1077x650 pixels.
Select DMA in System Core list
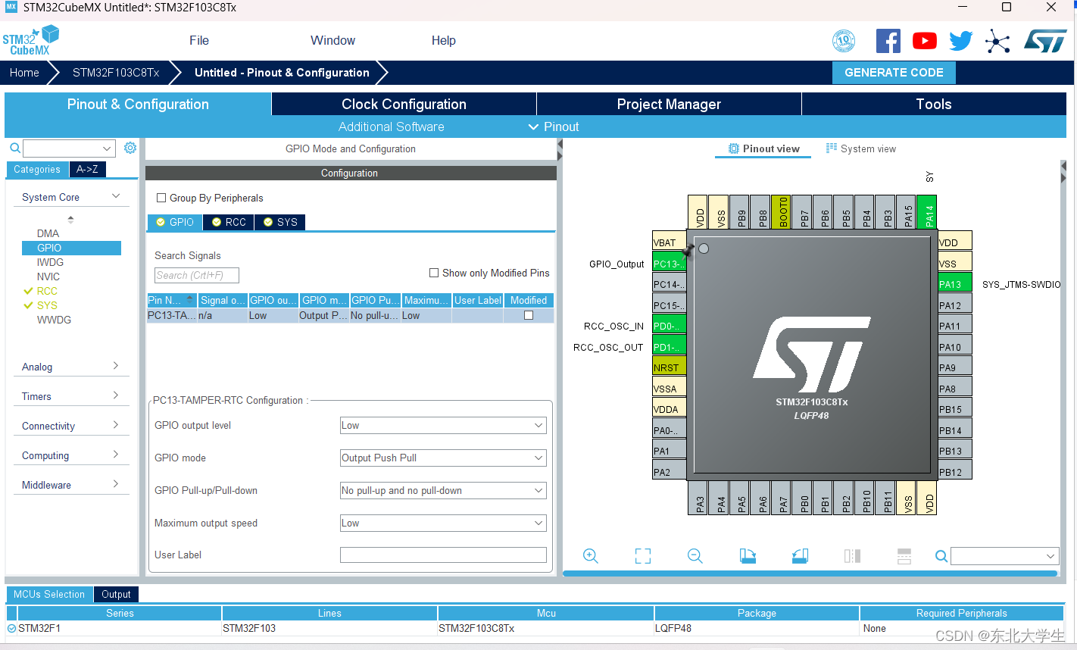click(x=48, y=233)
